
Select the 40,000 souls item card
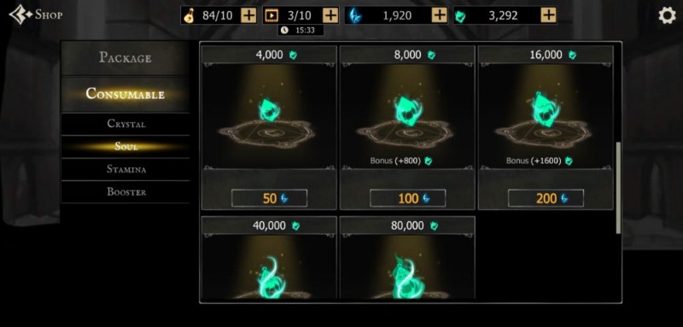click(269, 257)
